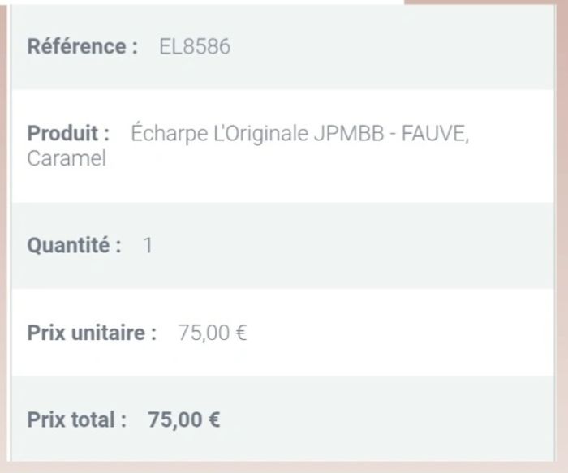The image size is (568, 473).
Task: Click the bold euro sign in total
Action: (213, 420)
